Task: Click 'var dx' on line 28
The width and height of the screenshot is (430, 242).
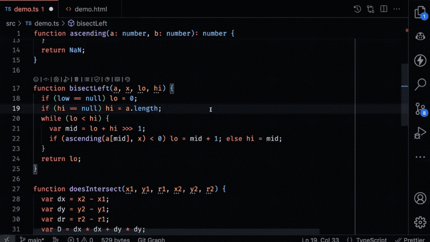Action: click(53, 199)
